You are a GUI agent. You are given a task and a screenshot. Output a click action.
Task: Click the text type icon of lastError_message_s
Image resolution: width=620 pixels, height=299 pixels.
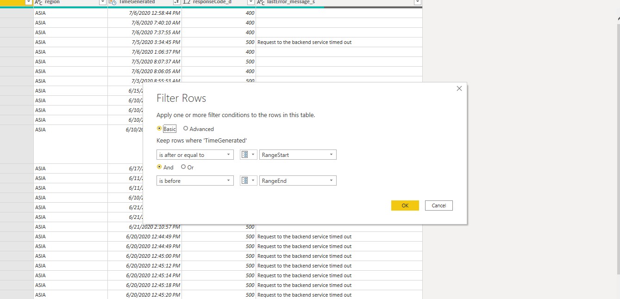pos(261,2)
